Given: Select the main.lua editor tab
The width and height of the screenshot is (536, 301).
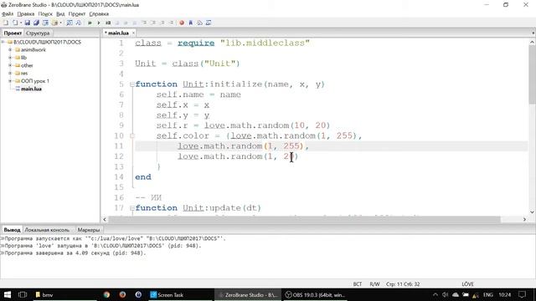Looking at the screenshot, I should click(x=117, y=33).
